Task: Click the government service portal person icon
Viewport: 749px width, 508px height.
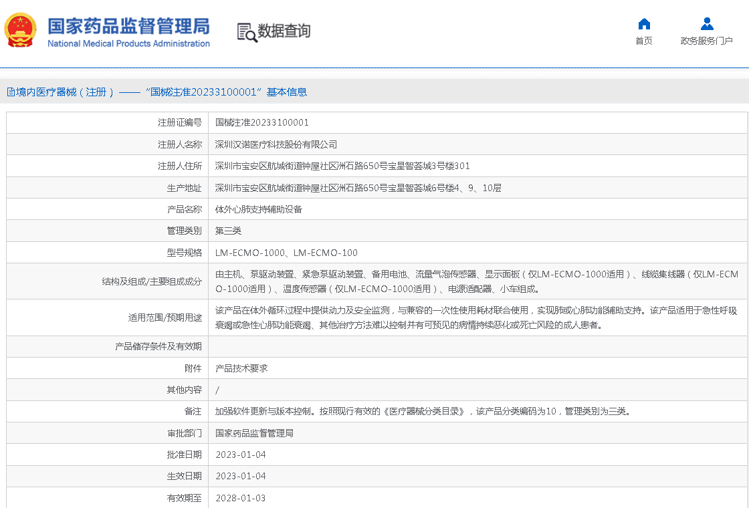Action: 706,24
